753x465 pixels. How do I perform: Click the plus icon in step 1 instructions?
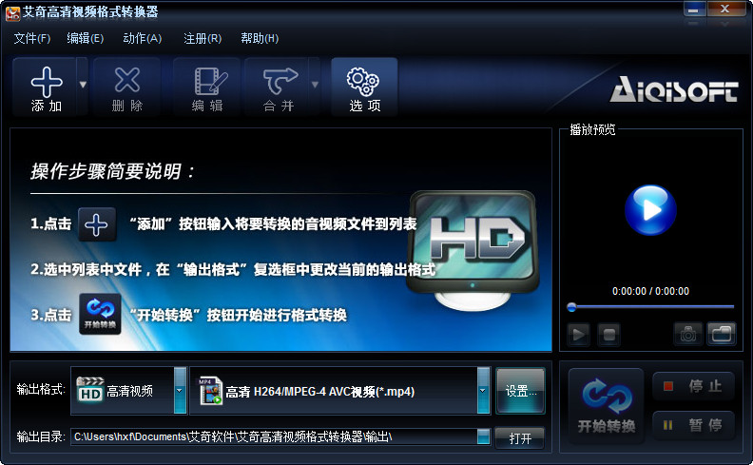(97, 224)
